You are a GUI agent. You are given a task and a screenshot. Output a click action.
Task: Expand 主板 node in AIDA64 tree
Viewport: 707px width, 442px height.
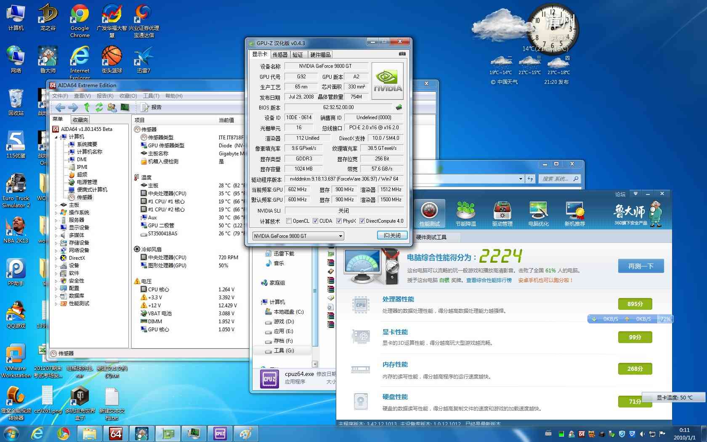tap(56, 205)
